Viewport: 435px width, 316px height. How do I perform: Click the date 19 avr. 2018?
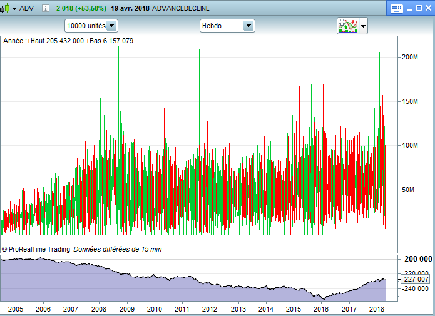tap(130, 8)
